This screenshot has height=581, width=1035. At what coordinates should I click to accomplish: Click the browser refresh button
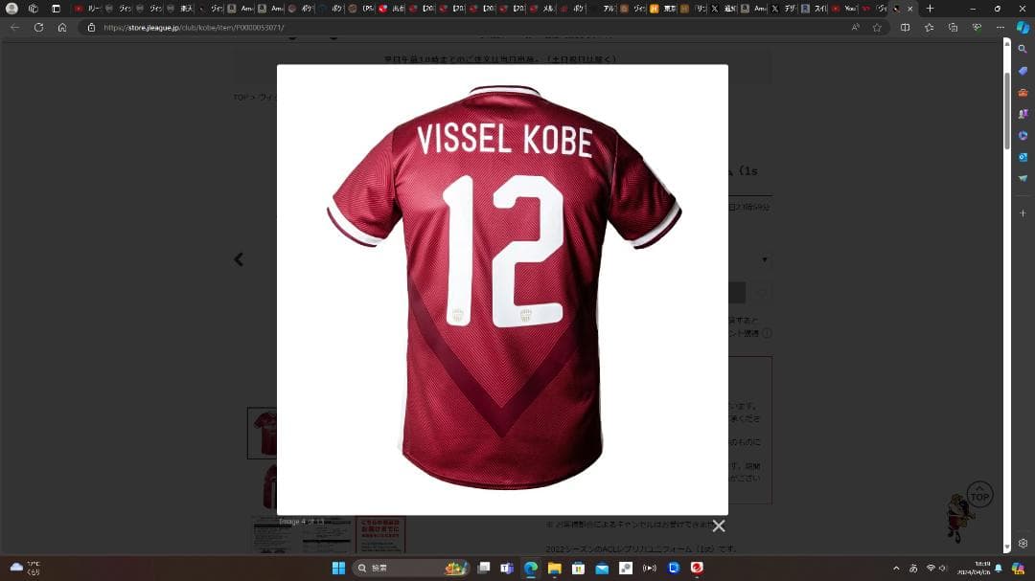click(x=38, y=28)
